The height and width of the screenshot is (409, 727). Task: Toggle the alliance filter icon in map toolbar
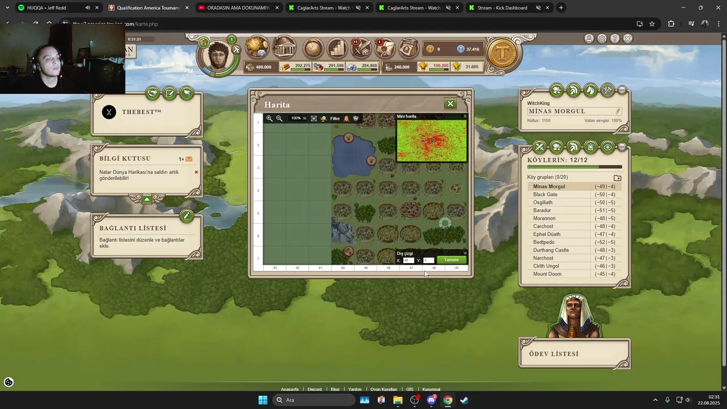tap(356, 118)
